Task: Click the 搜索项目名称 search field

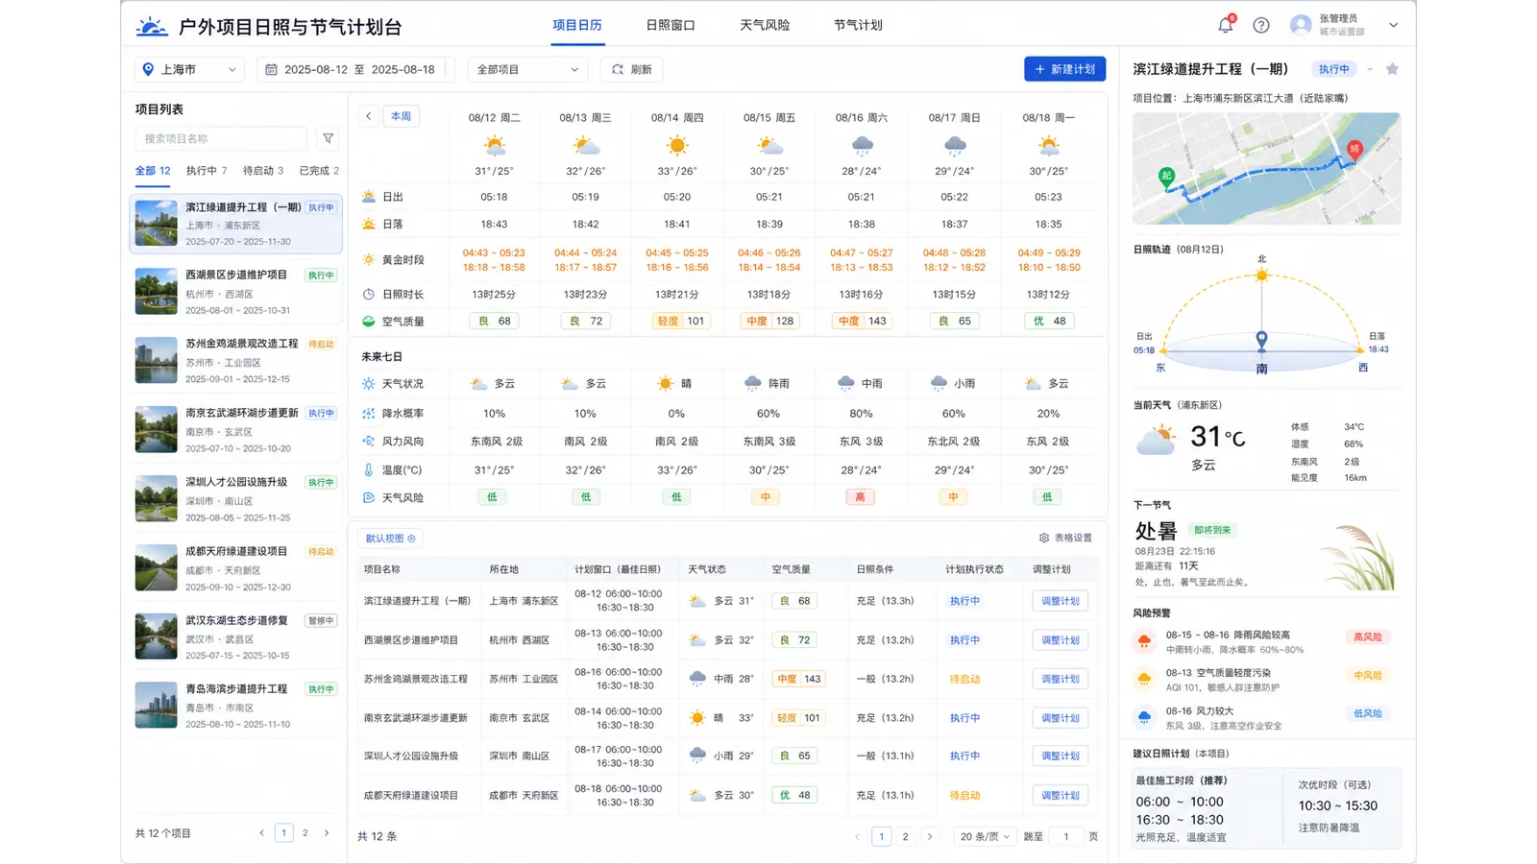Action: coord(221,138)
